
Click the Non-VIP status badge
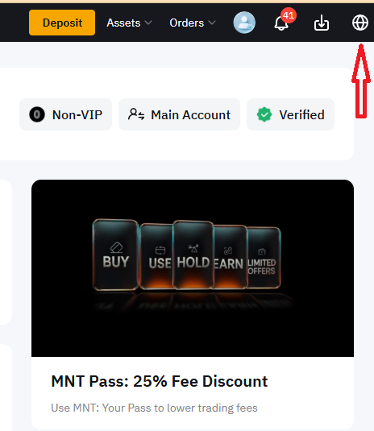tap(66, 114)
